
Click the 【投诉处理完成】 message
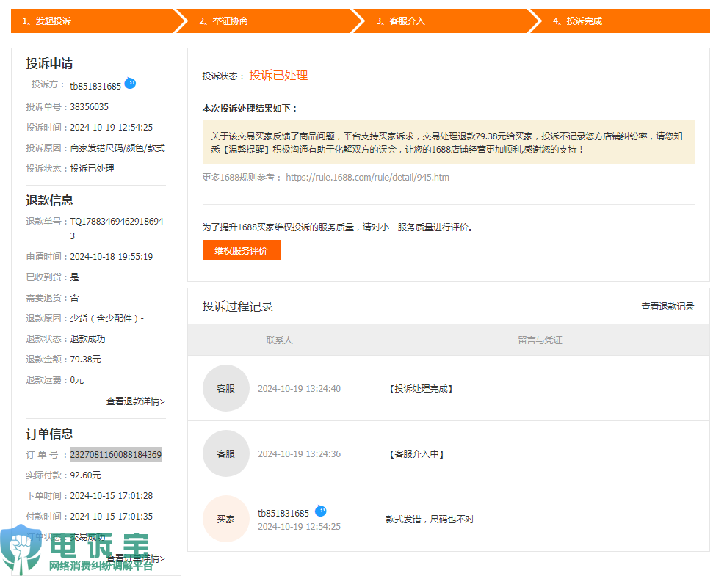(x=421, y=388)
